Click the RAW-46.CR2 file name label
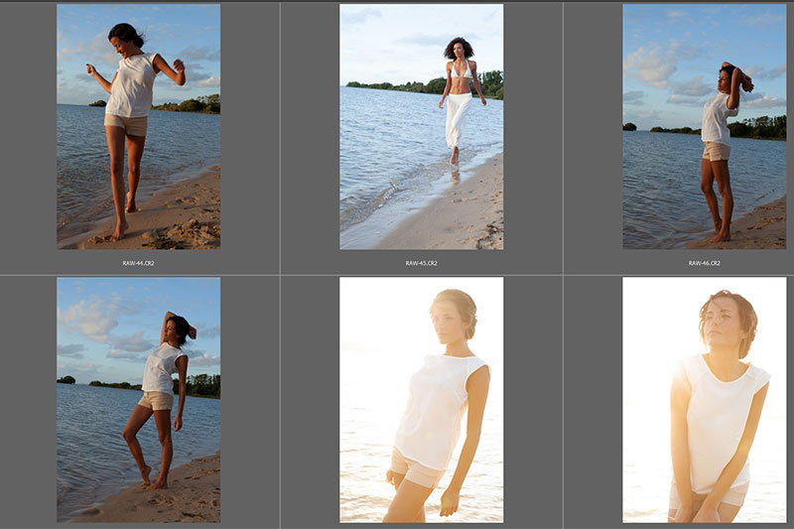 [x=705, y=263]
